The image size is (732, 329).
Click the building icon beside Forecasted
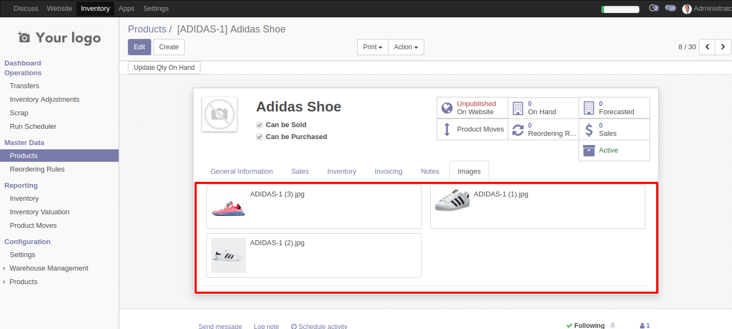[x=589, y=108]
